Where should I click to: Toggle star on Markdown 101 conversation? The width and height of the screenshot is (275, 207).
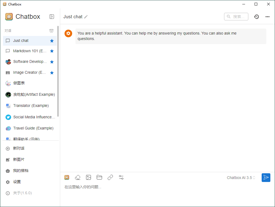pos(52,51)
